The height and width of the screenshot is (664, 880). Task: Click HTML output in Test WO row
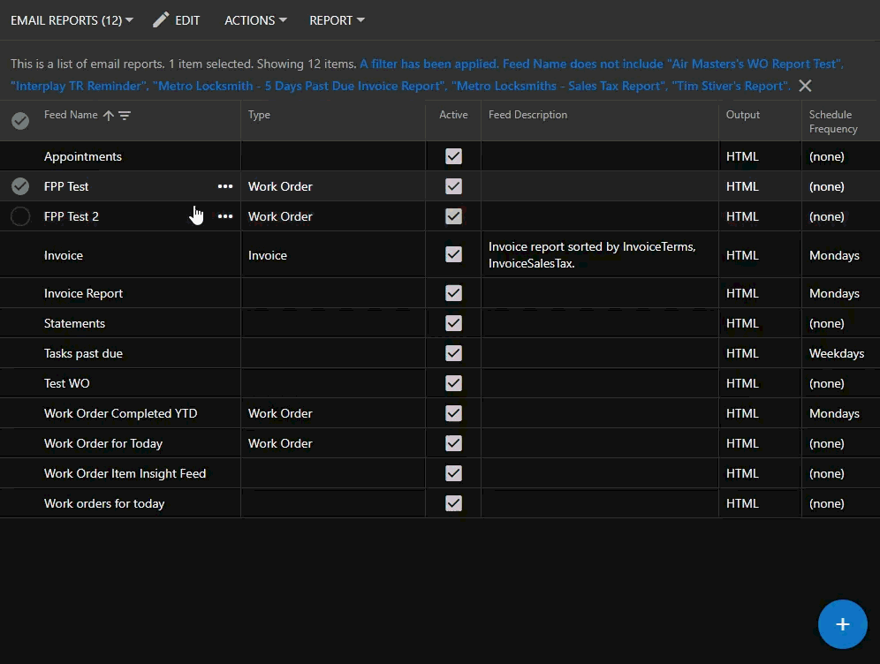coord(742,383)
